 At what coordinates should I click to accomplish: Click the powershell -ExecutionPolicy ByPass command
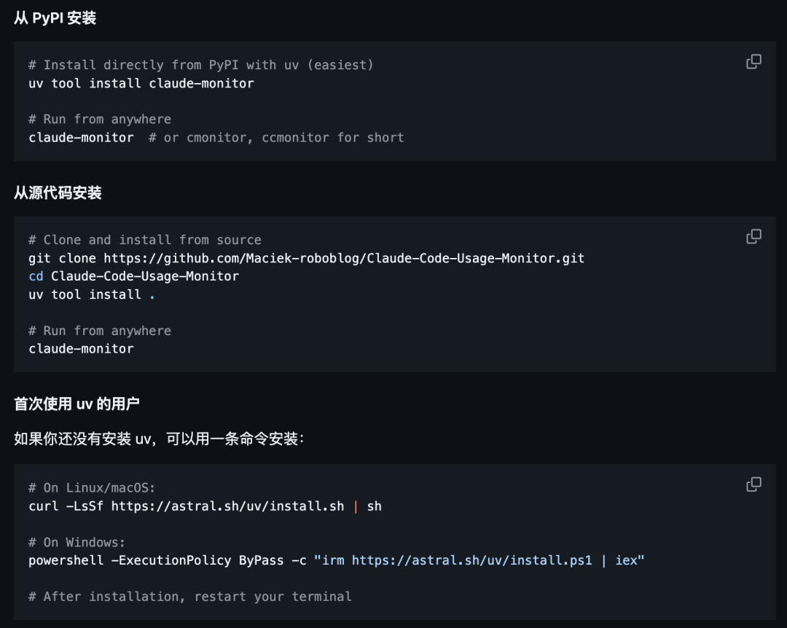point(336,560)
